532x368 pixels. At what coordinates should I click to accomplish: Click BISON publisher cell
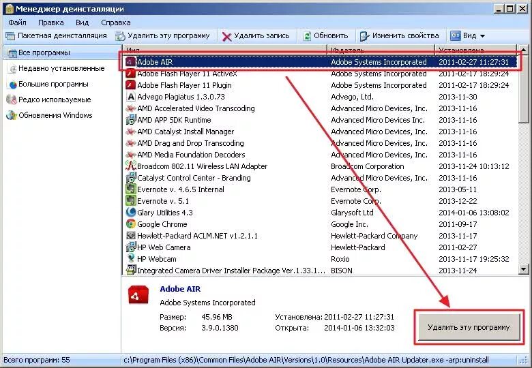click(x=342, y=271)
